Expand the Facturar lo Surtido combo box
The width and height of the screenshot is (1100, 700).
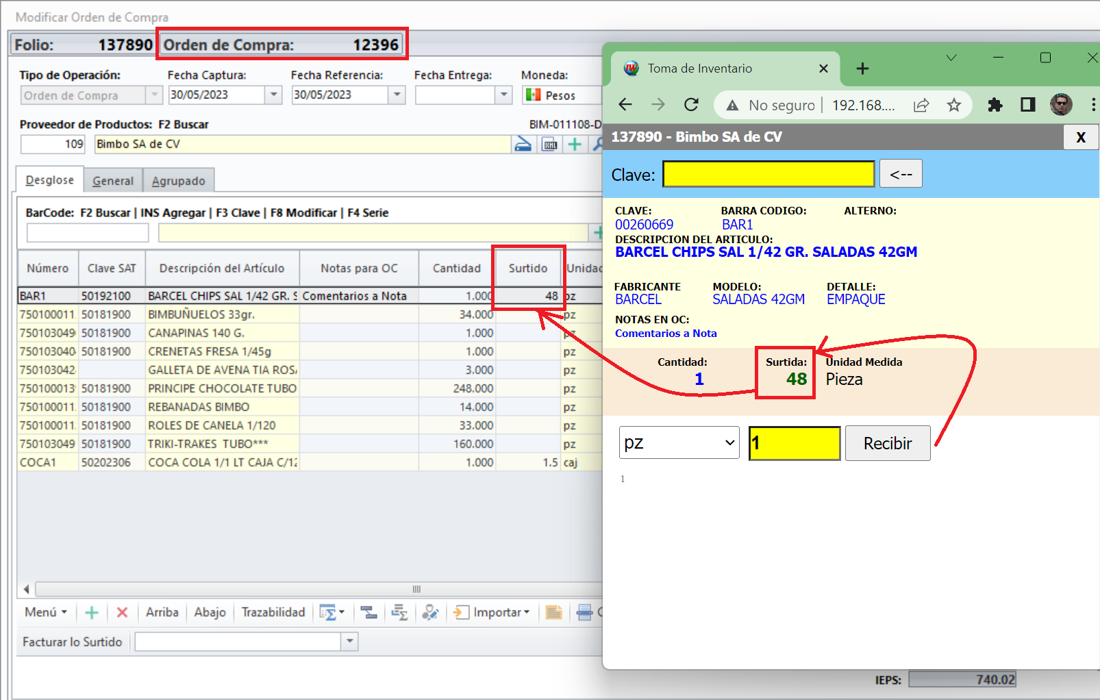[350, 642]
